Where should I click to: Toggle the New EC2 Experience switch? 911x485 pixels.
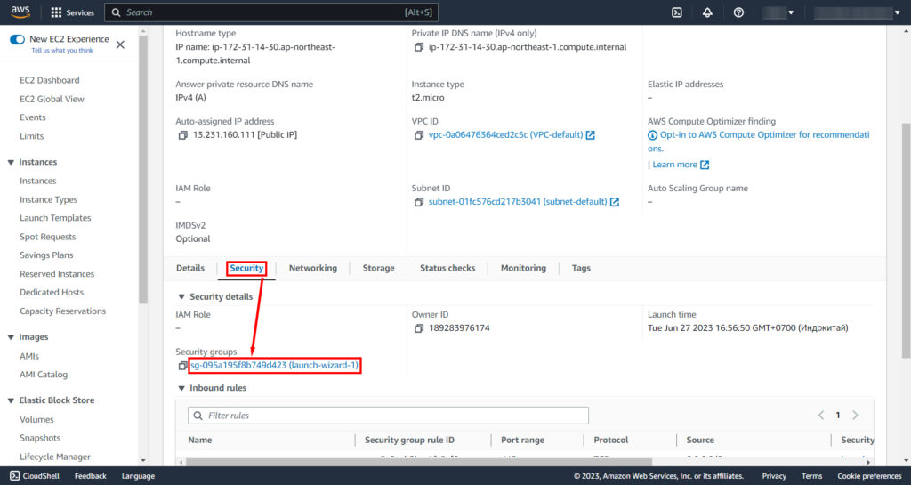tap(17, 39)
